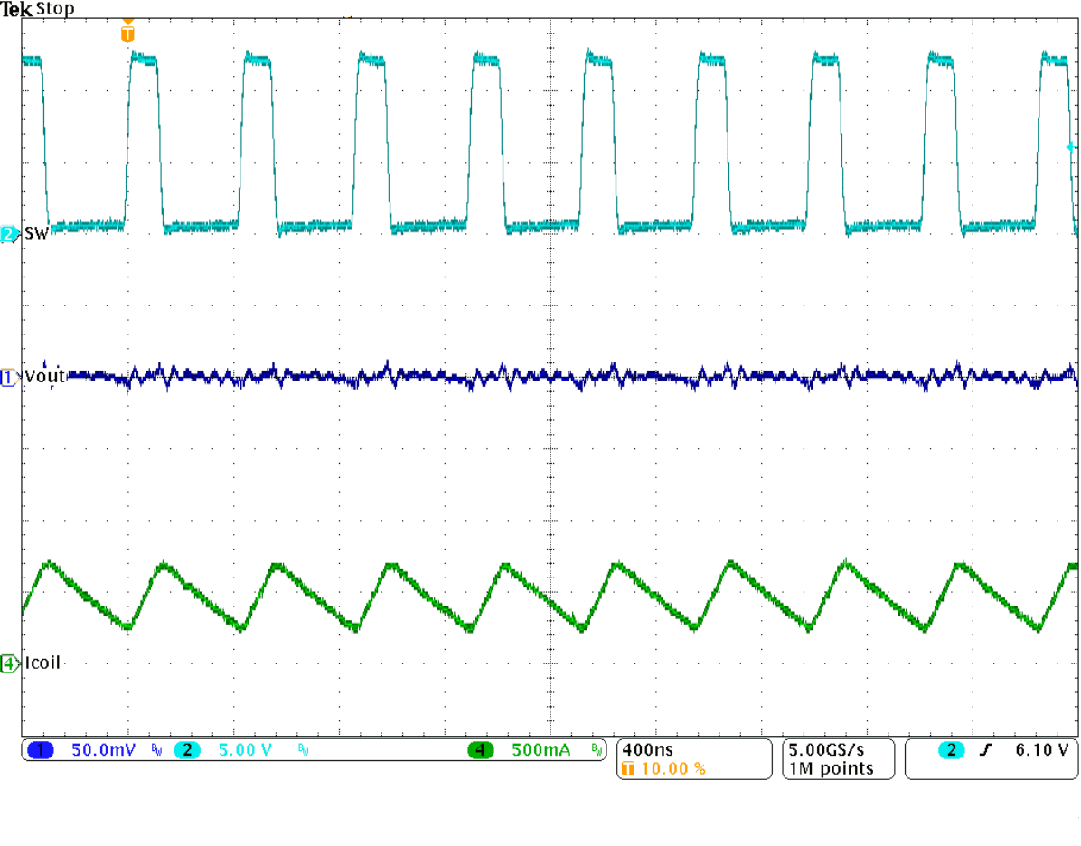Click the 5.00GS/s 1M points record readout
The height and width of the screenshot is (846, 1081).
point(832,759)
